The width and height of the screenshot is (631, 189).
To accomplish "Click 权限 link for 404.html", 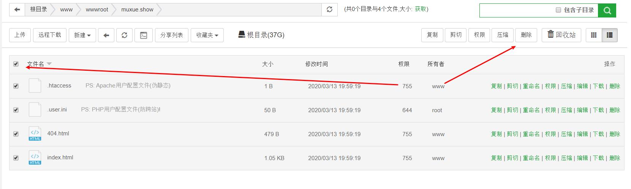I will pos(550,134).
